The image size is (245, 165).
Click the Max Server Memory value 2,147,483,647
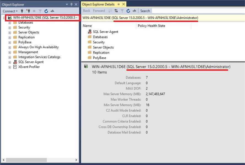coord(155,94)
